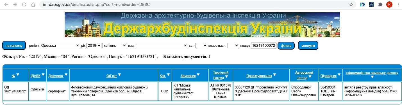Image resolution: width=402 pixels, height=105 pixels.
Task: Open the кат. category dropdown
Action: (x=201, y=45)
